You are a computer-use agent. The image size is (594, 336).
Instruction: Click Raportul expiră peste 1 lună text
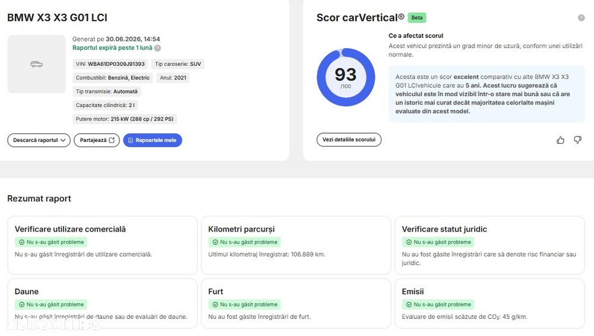(x=112, y=47)
